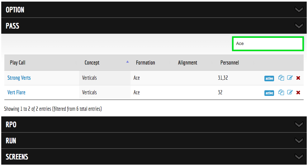This screenshot has height=166, width=308.
Task: Expand the RUN section chevron
Action: pyautogui.click(x=299, y=141)
